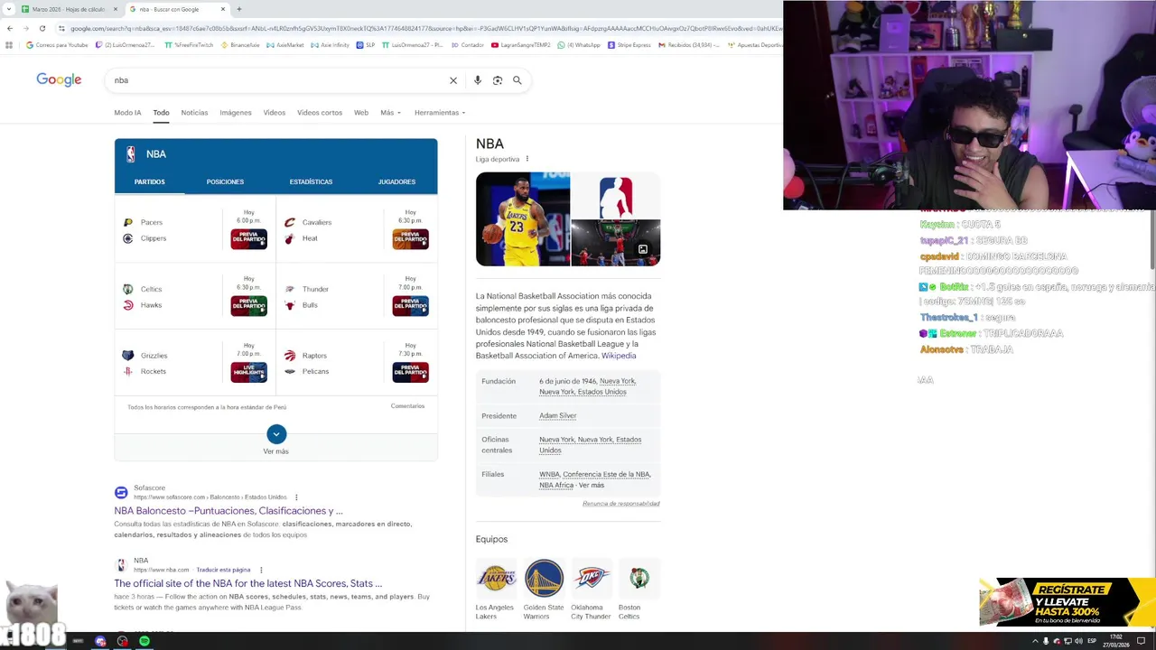Open the 'Adam Silver' president link

[558, 416]
